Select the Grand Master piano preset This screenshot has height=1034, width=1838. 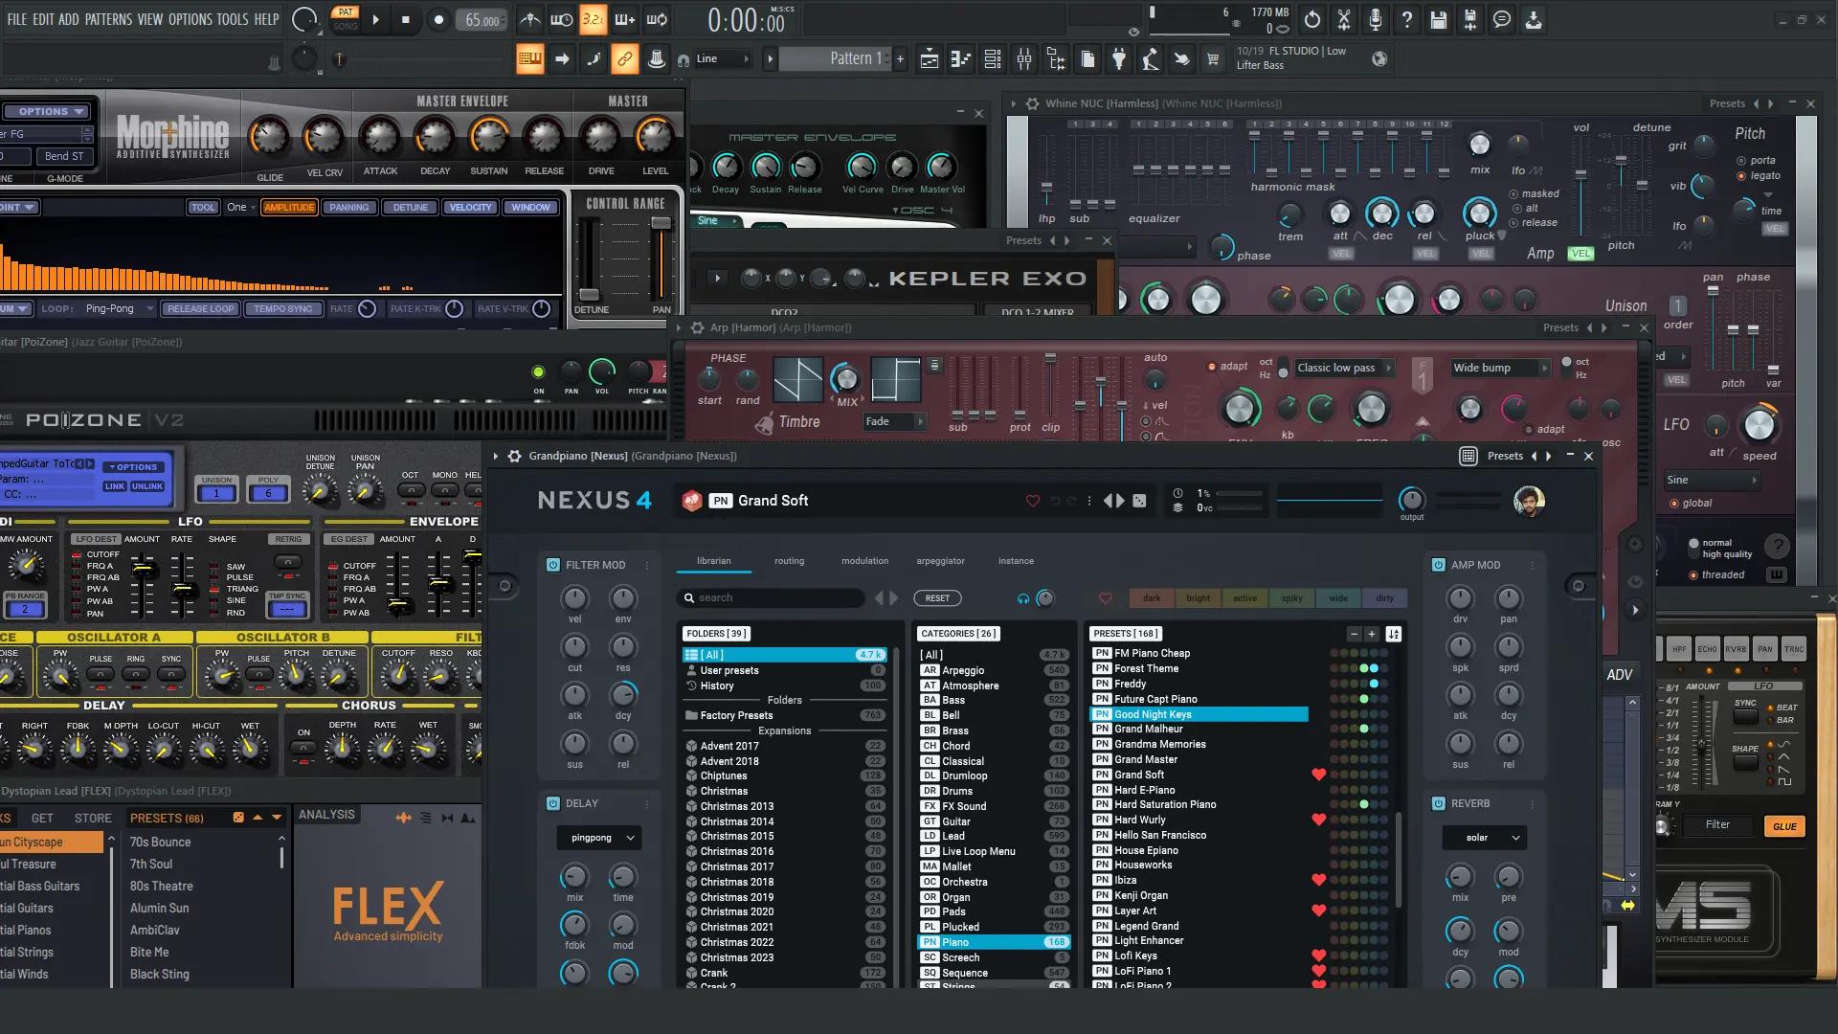(x=1146, y=759)
